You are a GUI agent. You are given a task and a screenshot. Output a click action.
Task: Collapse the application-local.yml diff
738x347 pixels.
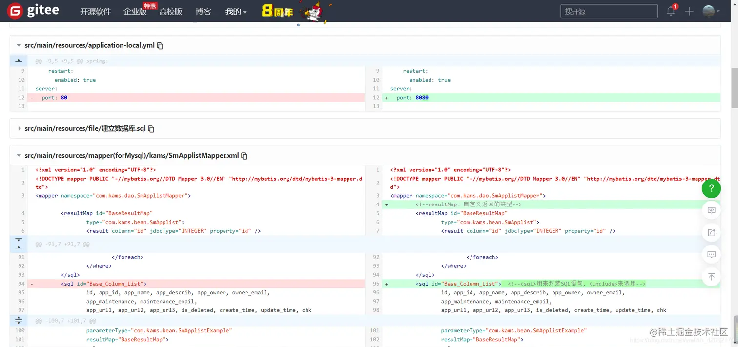click(19, 45)
